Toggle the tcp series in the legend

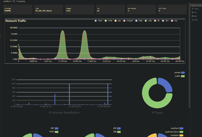click(x=174, y=21)
